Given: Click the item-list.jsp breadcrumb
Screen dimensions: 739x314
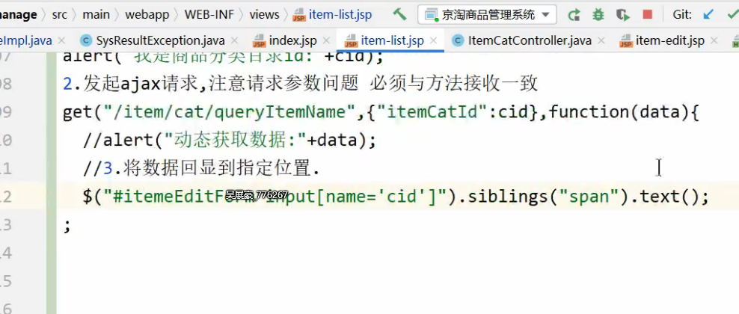Looking at the screenshot, I should (332, 15).
